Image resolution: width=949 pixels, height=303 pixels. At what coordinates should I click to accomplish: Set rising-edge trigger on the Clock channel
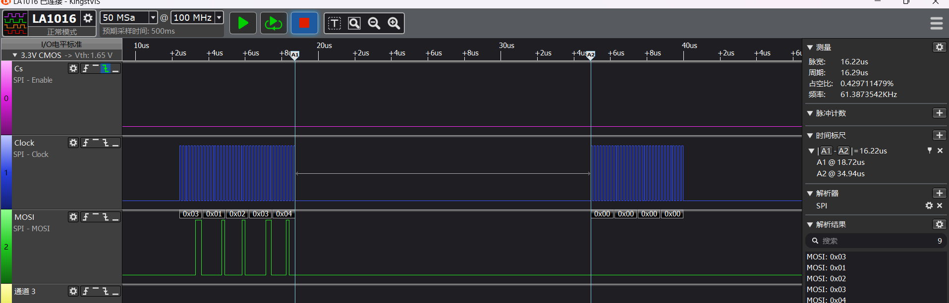tap(86, 143)
